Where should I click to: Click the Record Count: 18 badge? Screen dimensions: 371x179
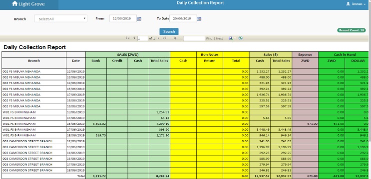(352, 30)
